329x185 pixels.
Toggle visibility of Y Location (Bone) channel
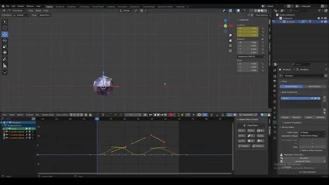point(7,135)
